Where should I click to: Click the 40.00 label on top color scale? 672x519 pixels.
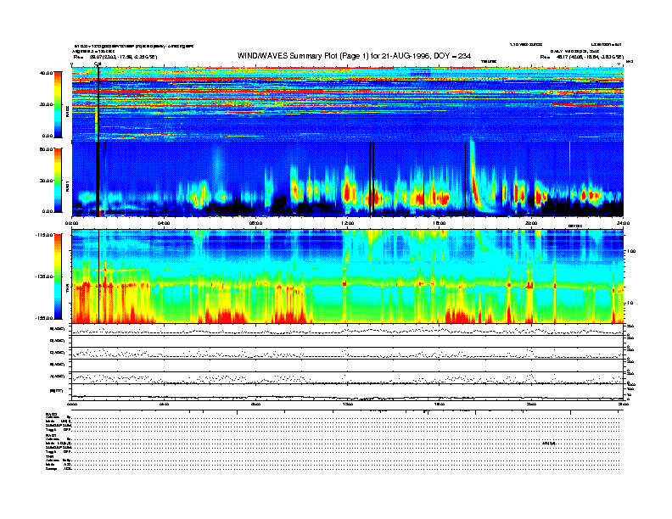coord(47,73)
